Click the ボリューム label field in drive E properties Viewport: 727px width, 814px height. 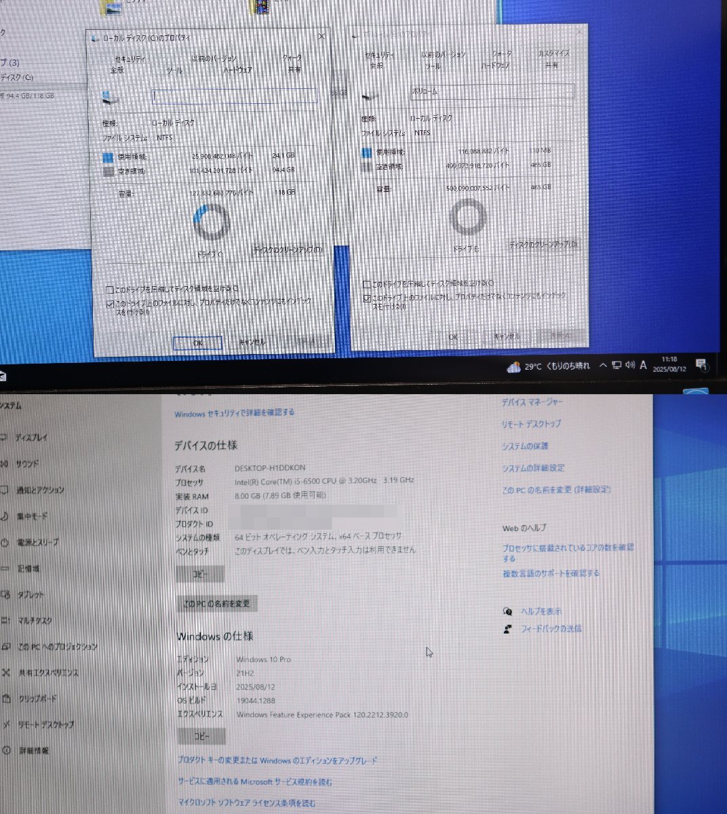[x=492, y=91]
